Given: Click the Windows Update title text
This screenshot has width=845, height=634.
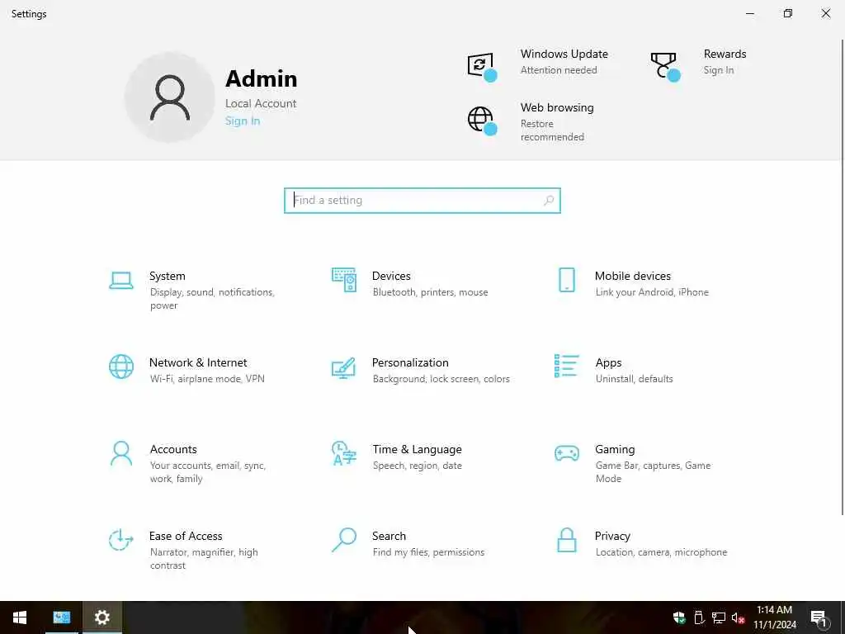Looking at the screenshot, I should (x=564, y=54).
